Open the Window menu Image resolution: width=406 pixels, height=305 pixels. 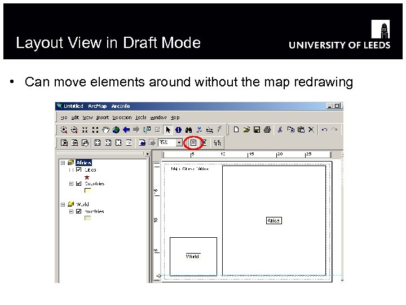pos(158,117)
